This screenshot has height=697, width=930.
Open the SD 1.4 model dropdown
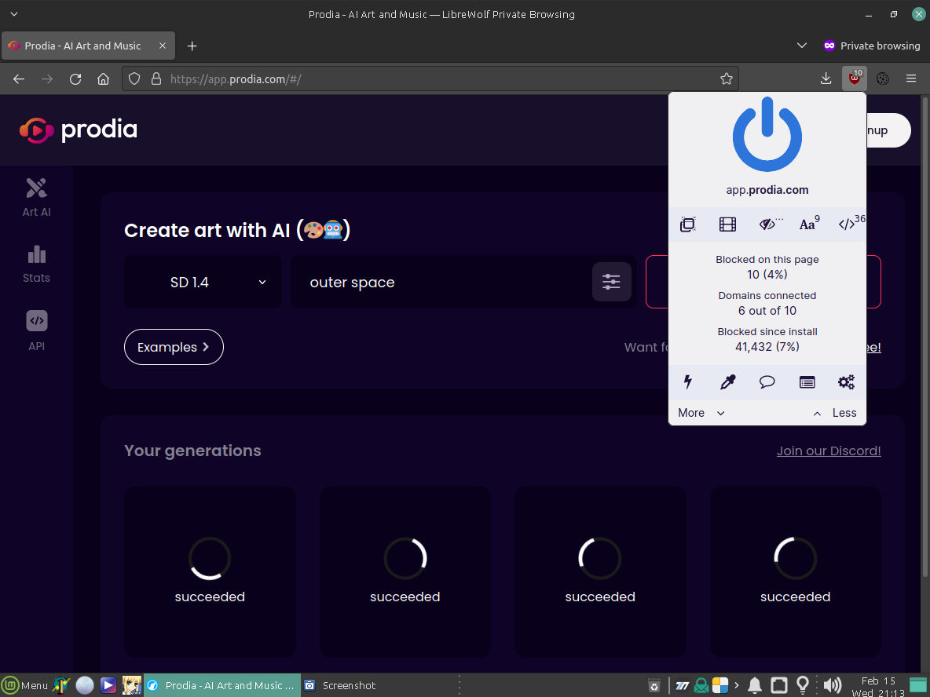tap(203, 282)
